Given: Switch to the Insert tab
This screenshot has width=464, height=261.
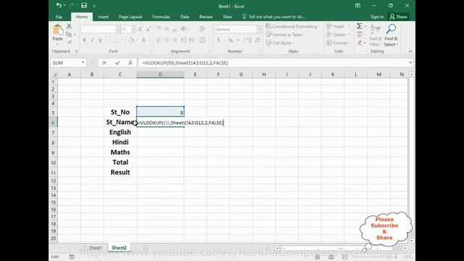Looking at the screenshot, I should tap(103, 17).
